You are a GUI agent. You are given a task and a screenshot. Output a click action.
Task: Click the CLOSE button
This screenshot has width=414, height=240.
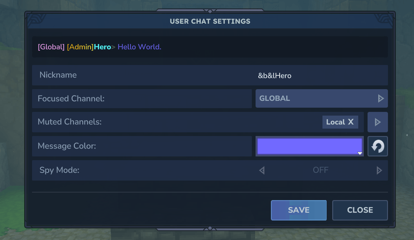[x=360, y=210]
